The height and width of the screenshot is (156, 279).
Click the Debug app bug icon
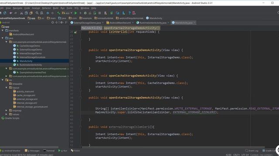tap(85, 13)
